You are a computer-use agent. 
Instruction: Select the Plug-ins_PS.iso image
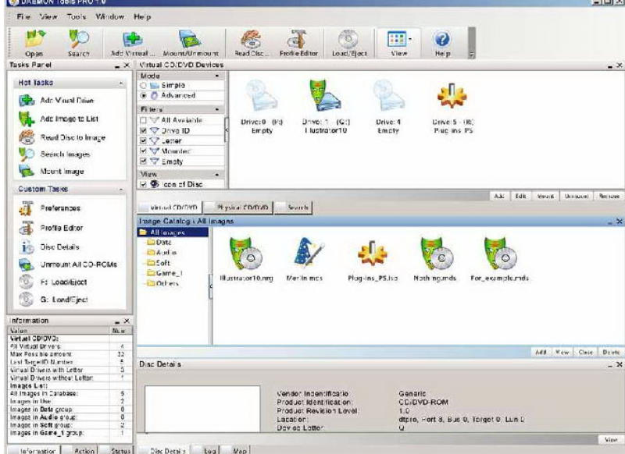coord(373,260)
